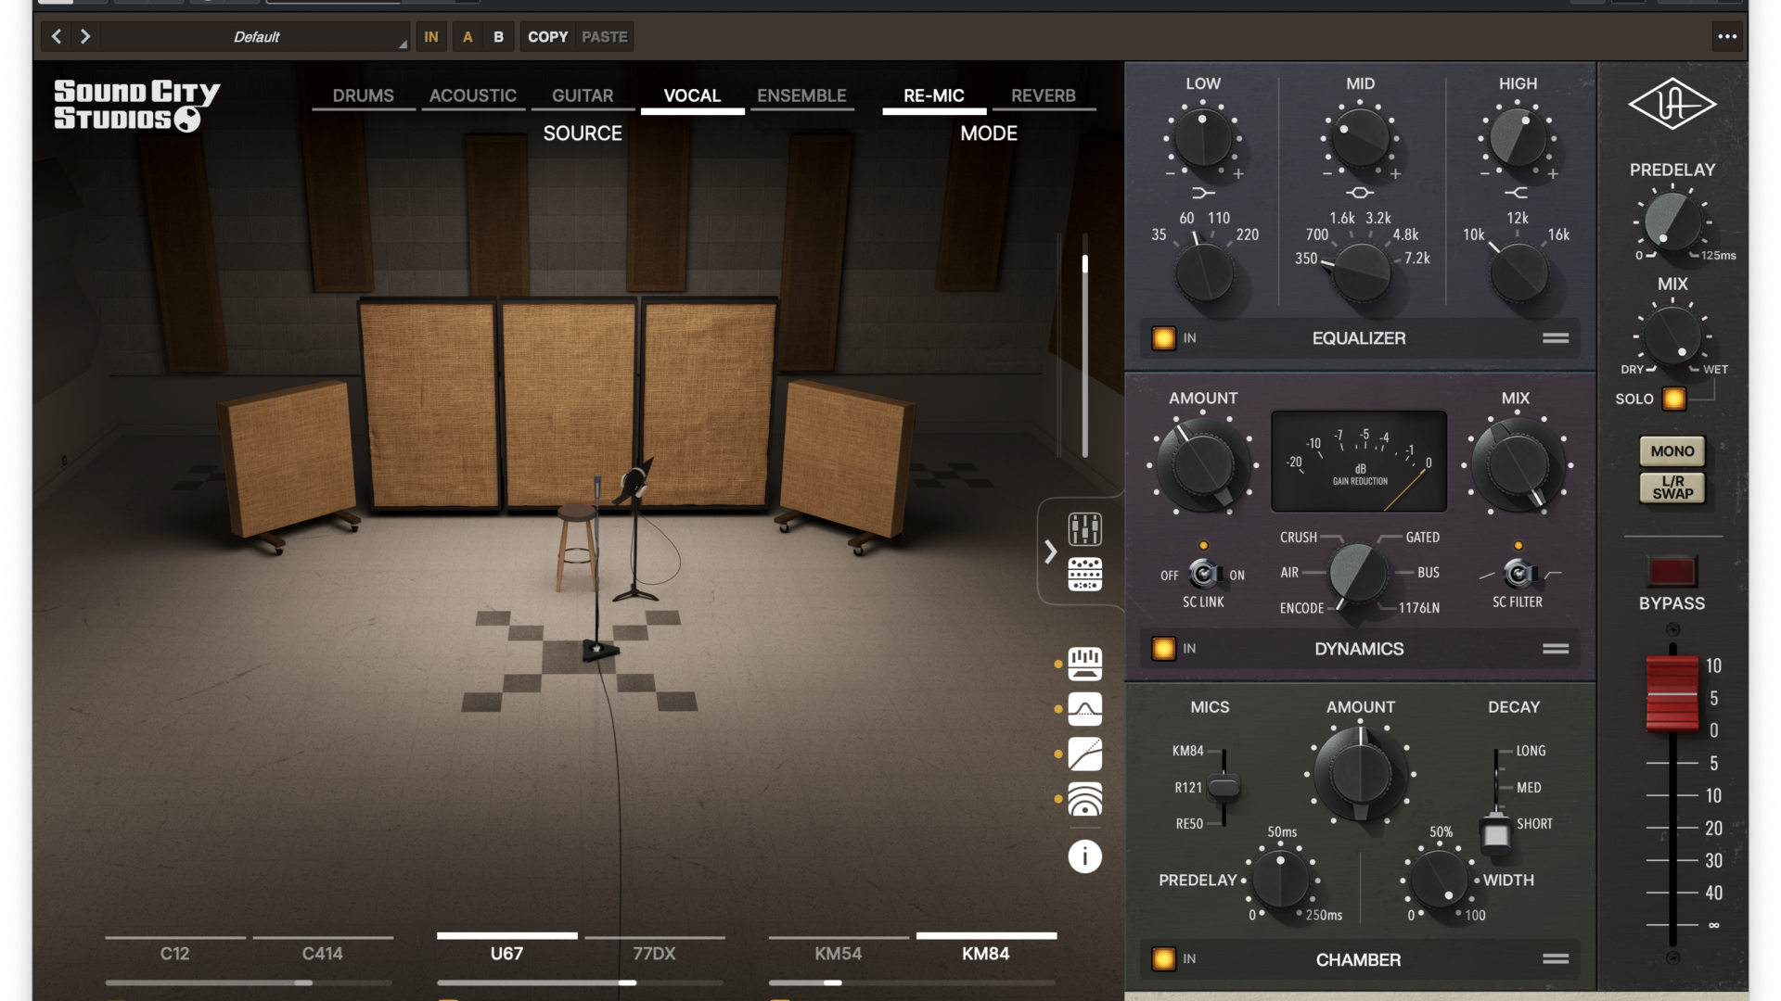Click the Sound City Studios logo
This screenshot has height=1001, width=1781.
pos(136,105)
